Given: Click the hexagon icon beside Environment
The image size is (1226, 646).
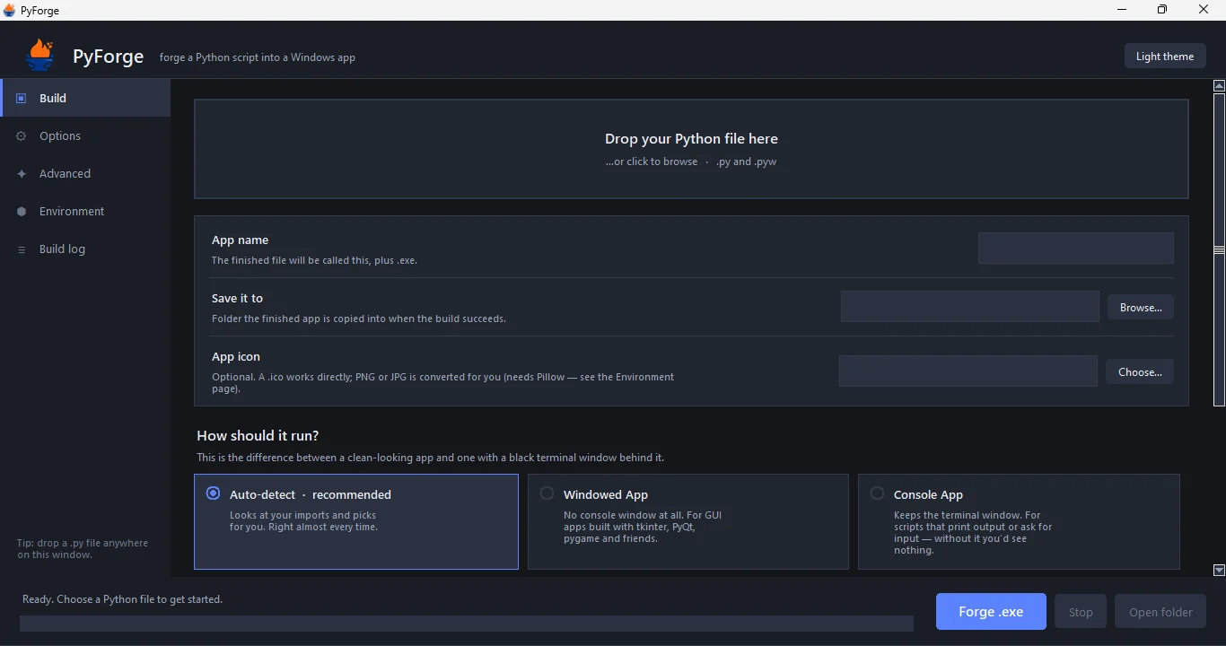Looking at the screenshot, I should [22, 212].
